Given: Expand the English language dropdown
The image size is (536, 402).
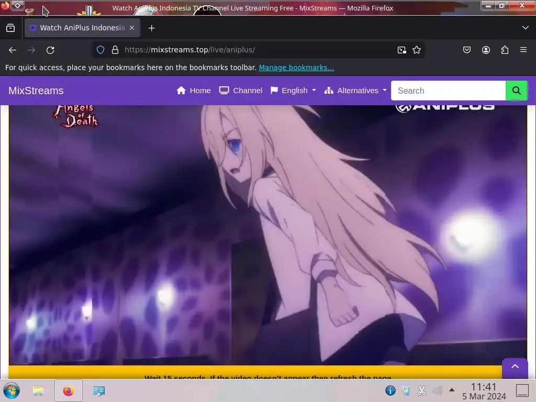Looking at the screenshot, I should click(293, 91).
